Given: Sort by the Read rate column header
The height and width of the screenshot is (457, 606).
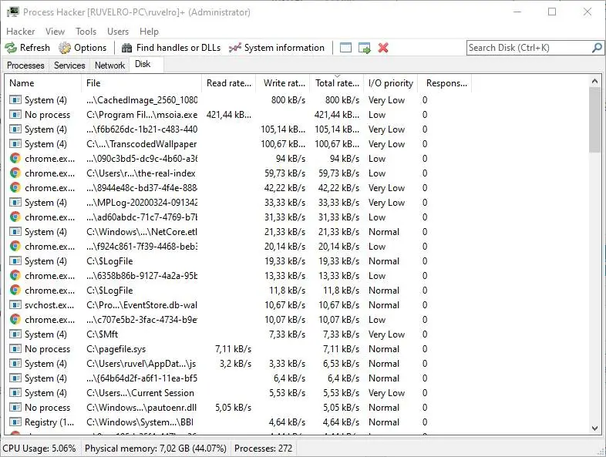Looking at the screenshot, I should click(x=229, y=83).
